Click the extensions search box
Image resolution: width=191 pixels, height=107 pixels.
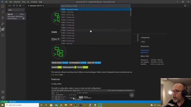16,10
